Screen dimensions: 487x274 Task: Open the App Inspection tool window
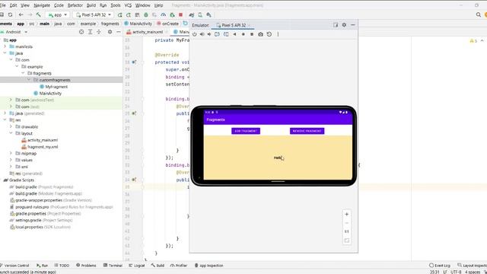tap(208, 266)
